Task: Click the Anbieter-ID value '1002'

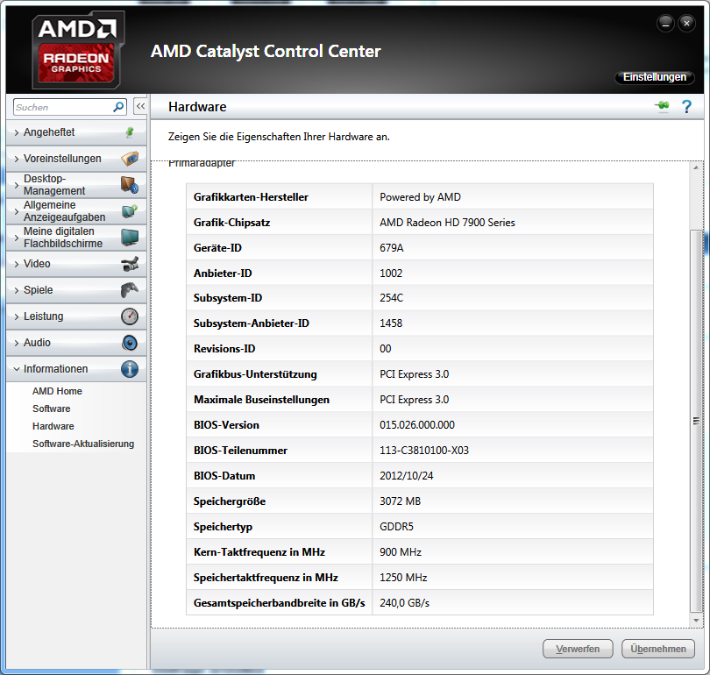Action: (391, 274)
